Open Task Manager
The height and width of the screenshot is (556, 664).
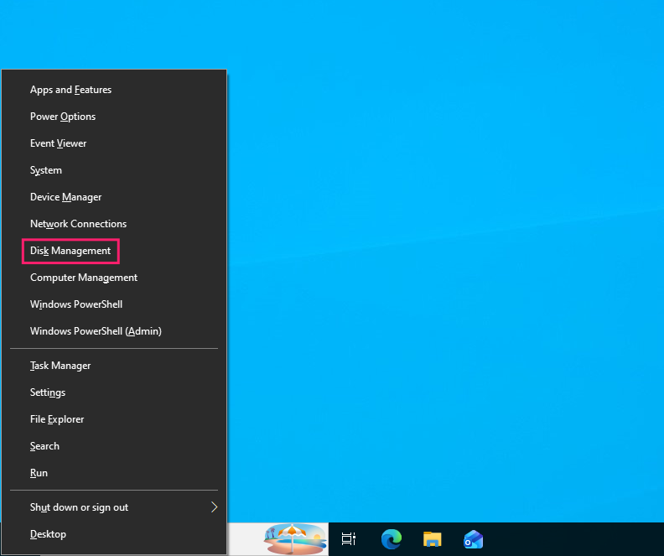(x=114, y=366)
